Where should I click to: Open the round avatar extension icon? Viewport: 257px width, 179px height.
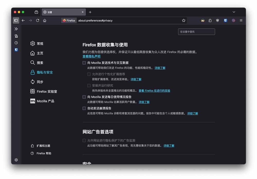(x=203, y=21)
